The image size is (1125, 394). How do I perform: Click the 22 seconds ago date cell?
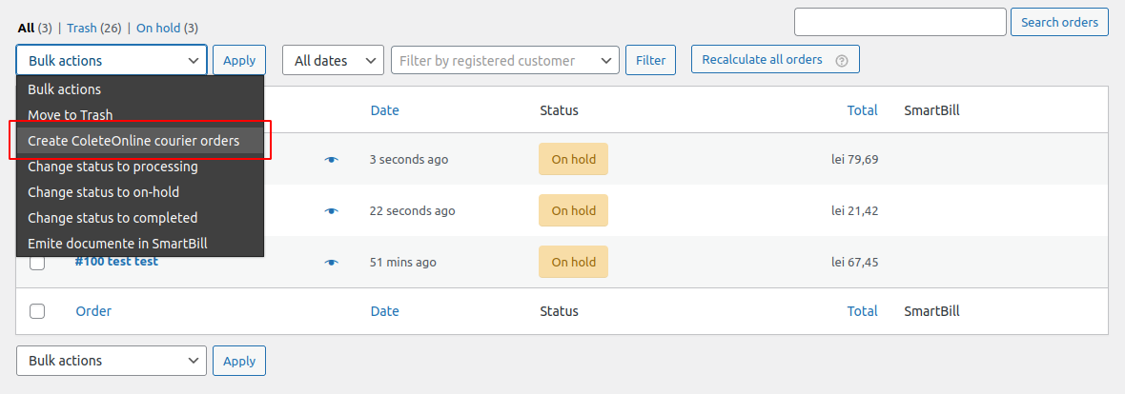pyautogui.click(x=412, y=210)
